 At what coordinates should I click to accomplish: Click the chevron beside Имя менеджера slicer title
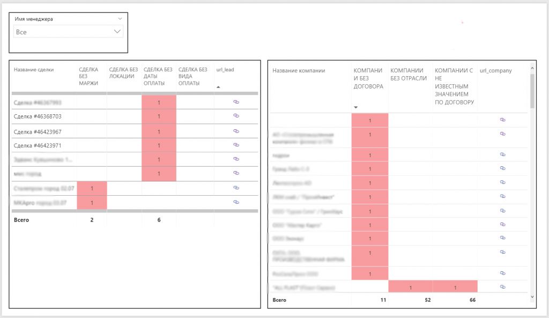click(120, 19)
